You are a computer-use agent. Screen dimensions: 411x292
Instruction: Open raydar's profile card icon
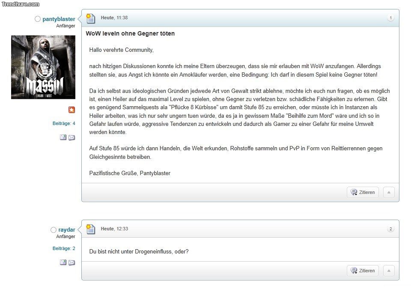(63, 262)
